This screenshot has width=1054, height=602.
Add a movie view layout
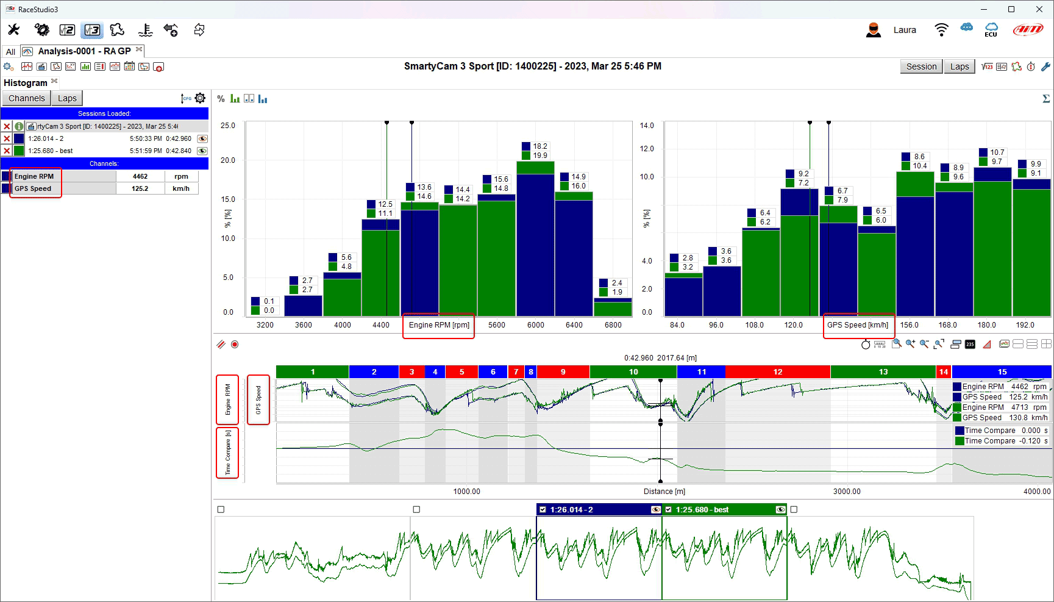point(41,66)
